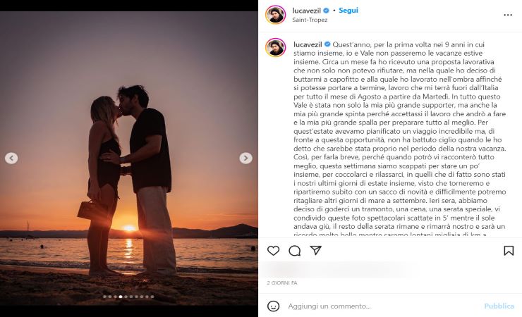Click Aggiungi un commento input field
Screen dimensions: 522x317
click(x=383, y=306)
